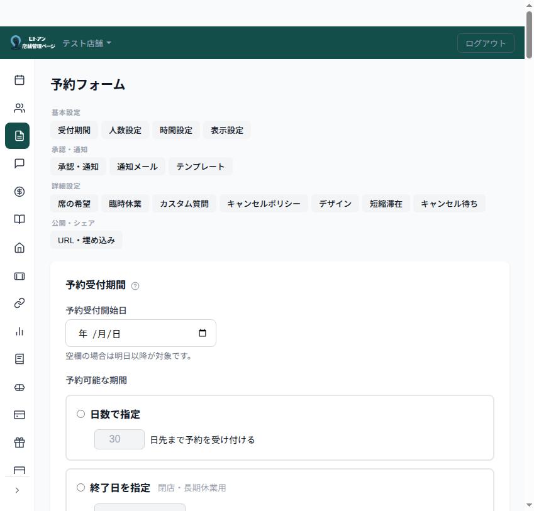Viewport: 534px width, 511px height.
Task: Open the キャンセルポリシー tab
Action: click(264, 204)
